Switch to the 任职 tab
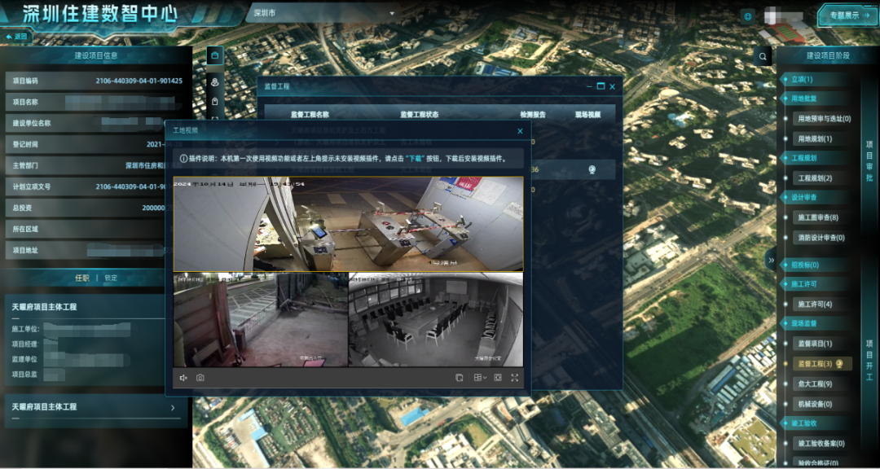Screen dimensions: 880x469 point(82,278)
